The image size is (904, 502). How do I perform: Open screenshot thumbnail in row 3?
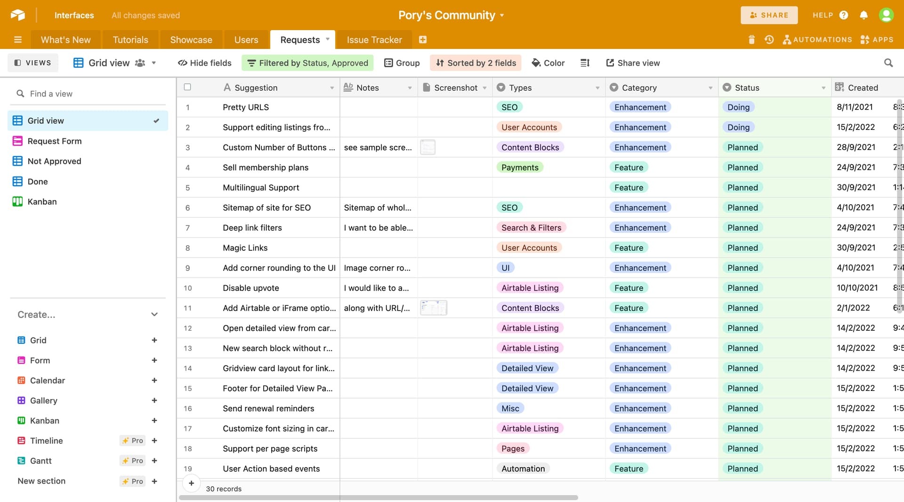point(428,147)
